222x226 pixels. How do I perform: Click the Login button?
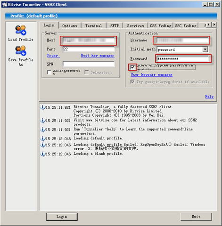point(62,217)
